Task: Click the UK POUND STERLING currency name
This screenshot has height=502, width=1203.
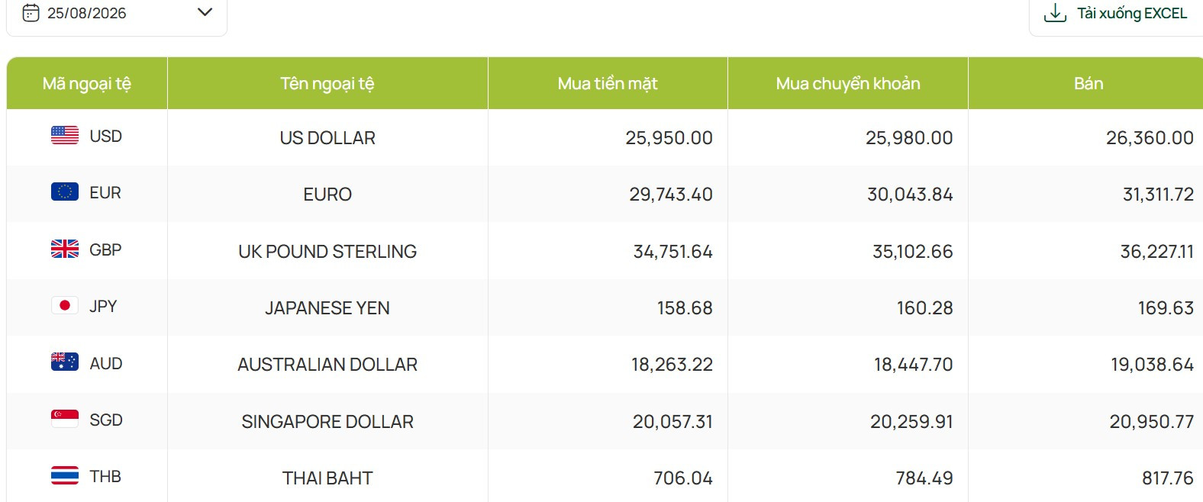Action: (x=327, y=252)
